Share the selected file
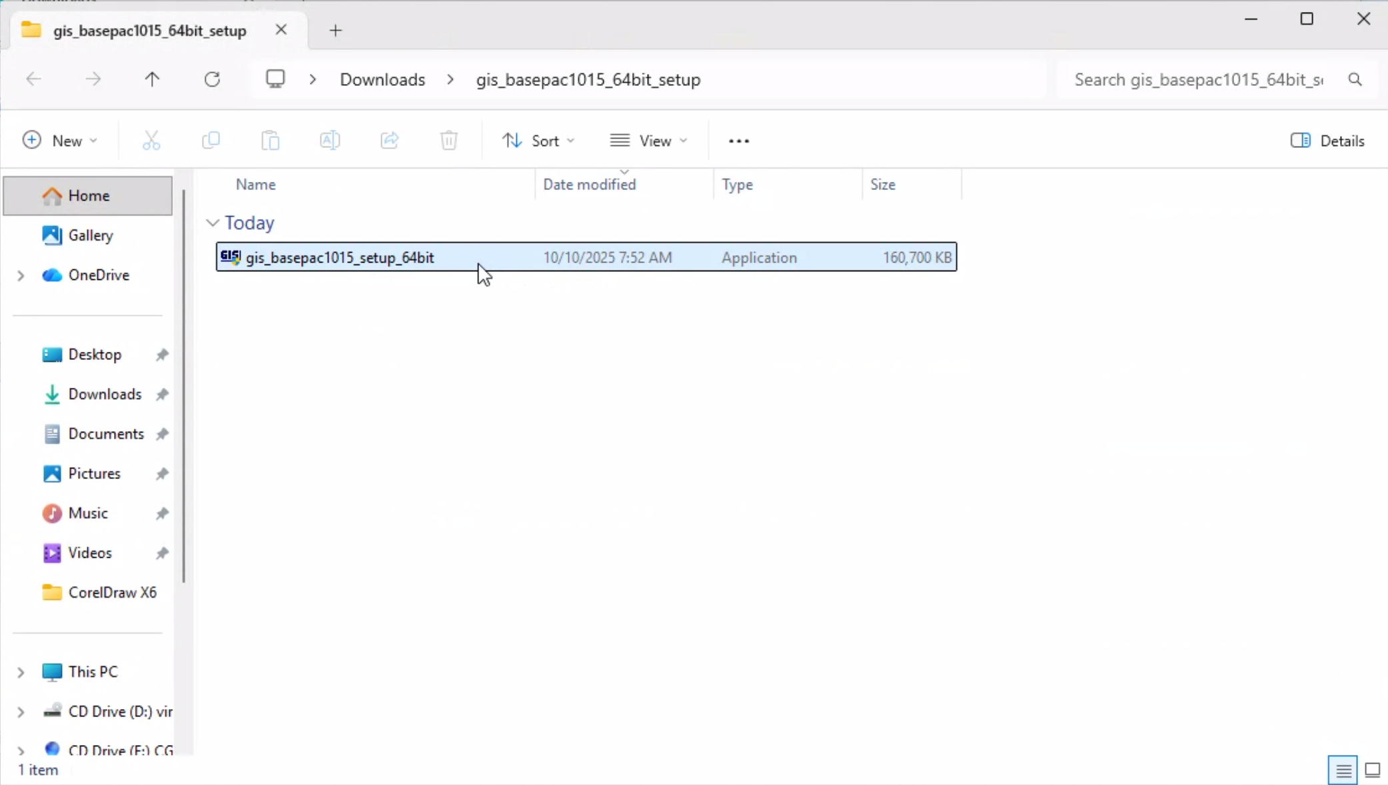Viewport: 1388px width, 785px height. 389,140
